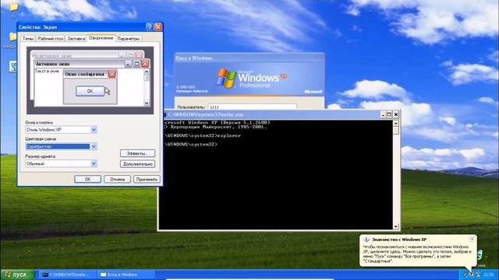499x280 pixels.
Task: Click the help question-mark icon in Свойства: Экран
Action: 149,27
